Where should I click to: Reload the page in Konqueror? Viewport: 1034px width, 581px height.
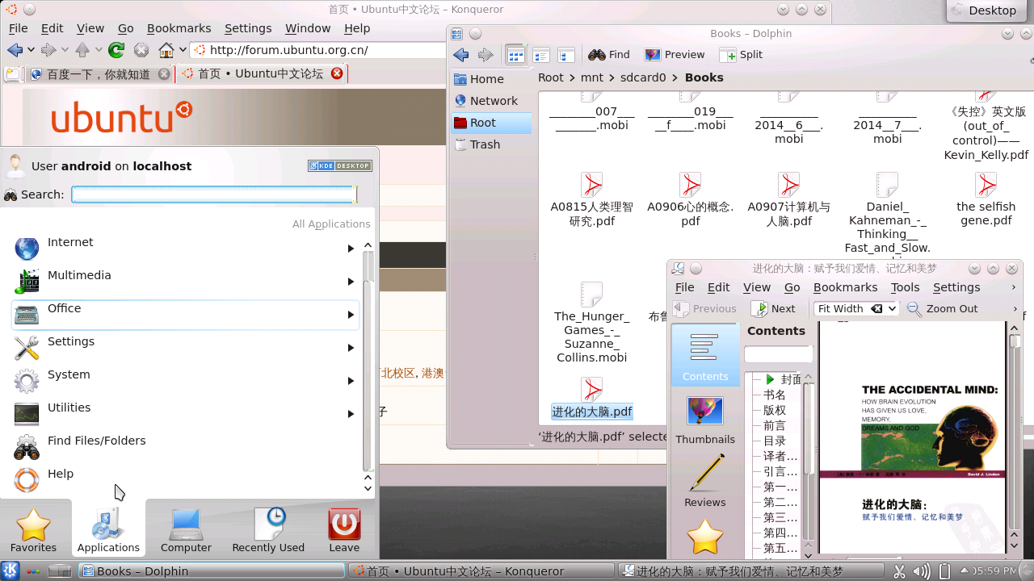(x=116, y=50)
